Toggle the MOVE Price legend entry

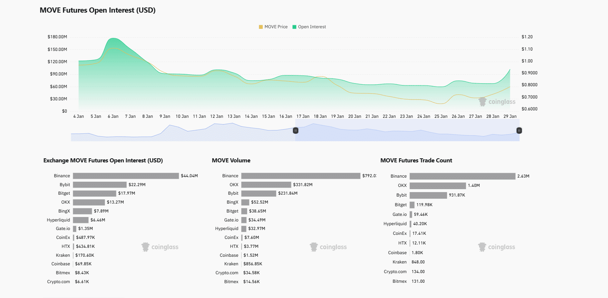pyautogui.click(x=273, y=27)
